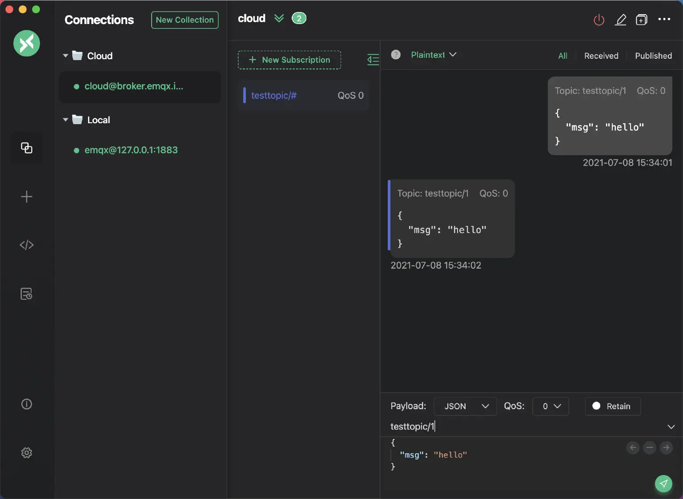Screen dimensions: 683x499
Task: Create a new connection with the plus icon
Action: [x=26, y=197]
